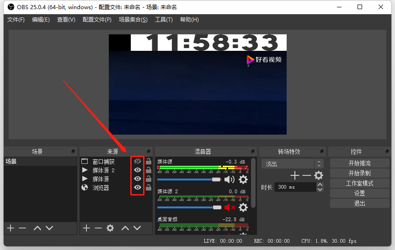The height and width of the screenshot is (250, 395).
Task: Add a new transition with the plus icon
Action: [294, 175]
